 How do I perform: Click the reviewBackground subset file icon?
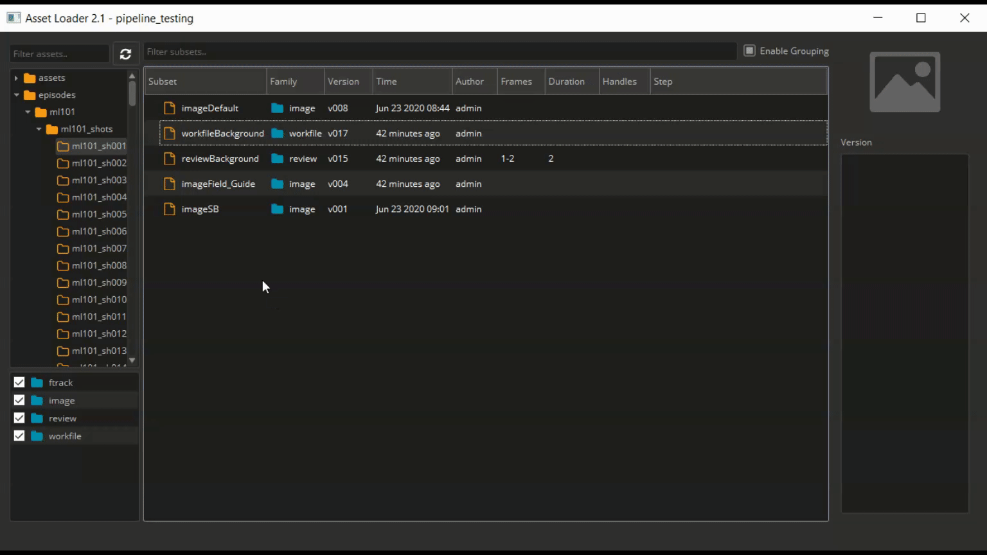pyautogui.click(x=170, y=159)
